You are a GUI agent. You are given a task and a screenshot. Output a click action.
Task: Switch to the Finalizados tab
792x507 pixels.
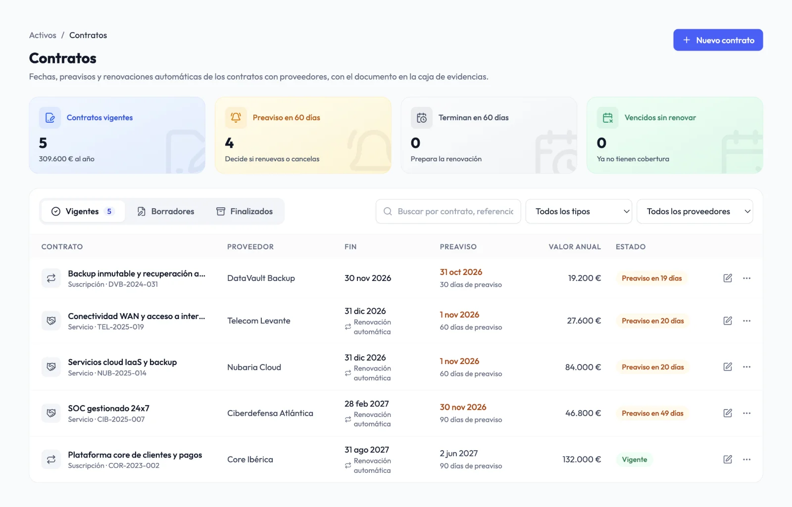tap(245, 211)
